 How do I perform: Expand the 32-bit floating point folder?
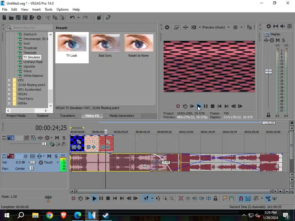point(9,85)
